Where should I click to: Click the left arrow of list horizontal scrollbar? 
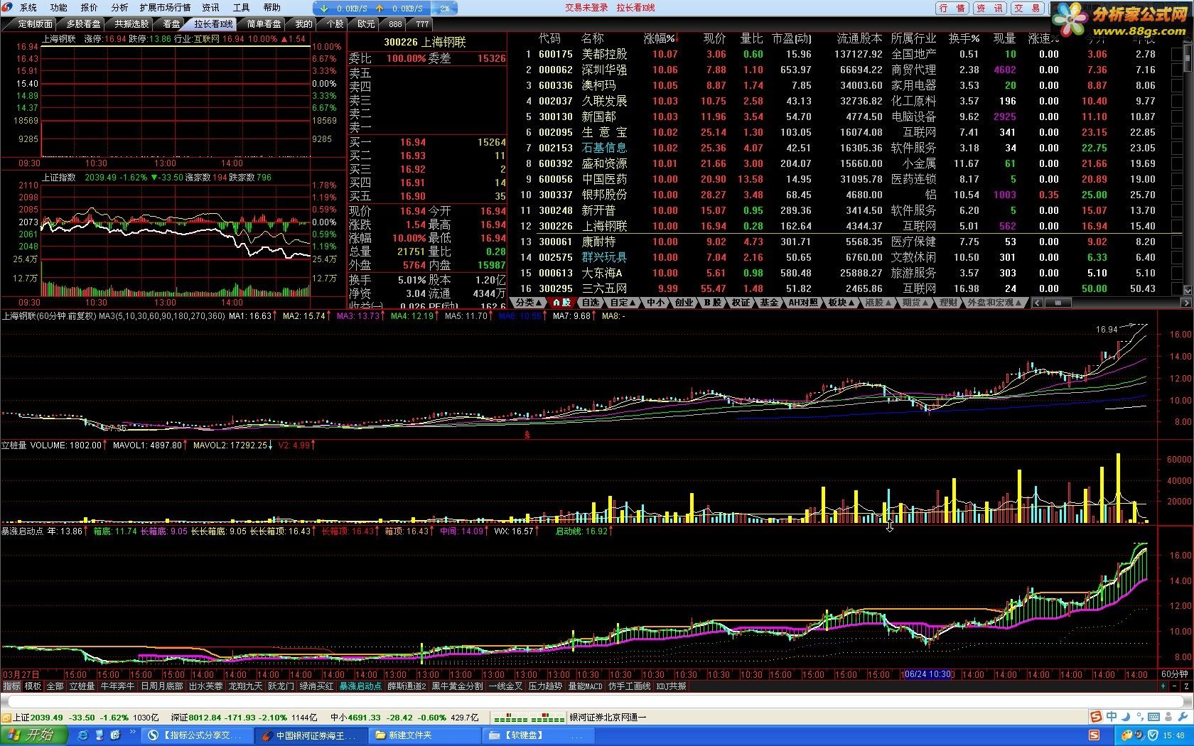pos(1038,303)
